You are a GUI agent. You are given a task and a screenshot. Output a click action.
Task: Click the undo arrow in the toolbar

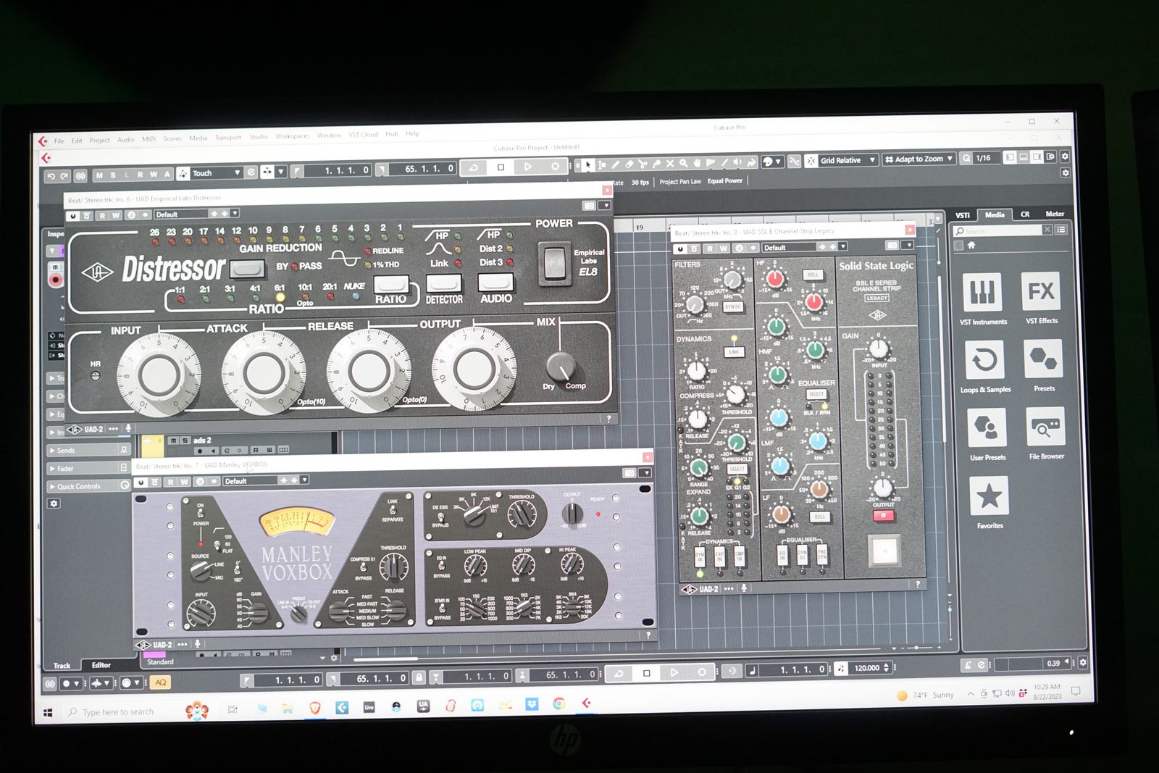(x=51, y=175)
